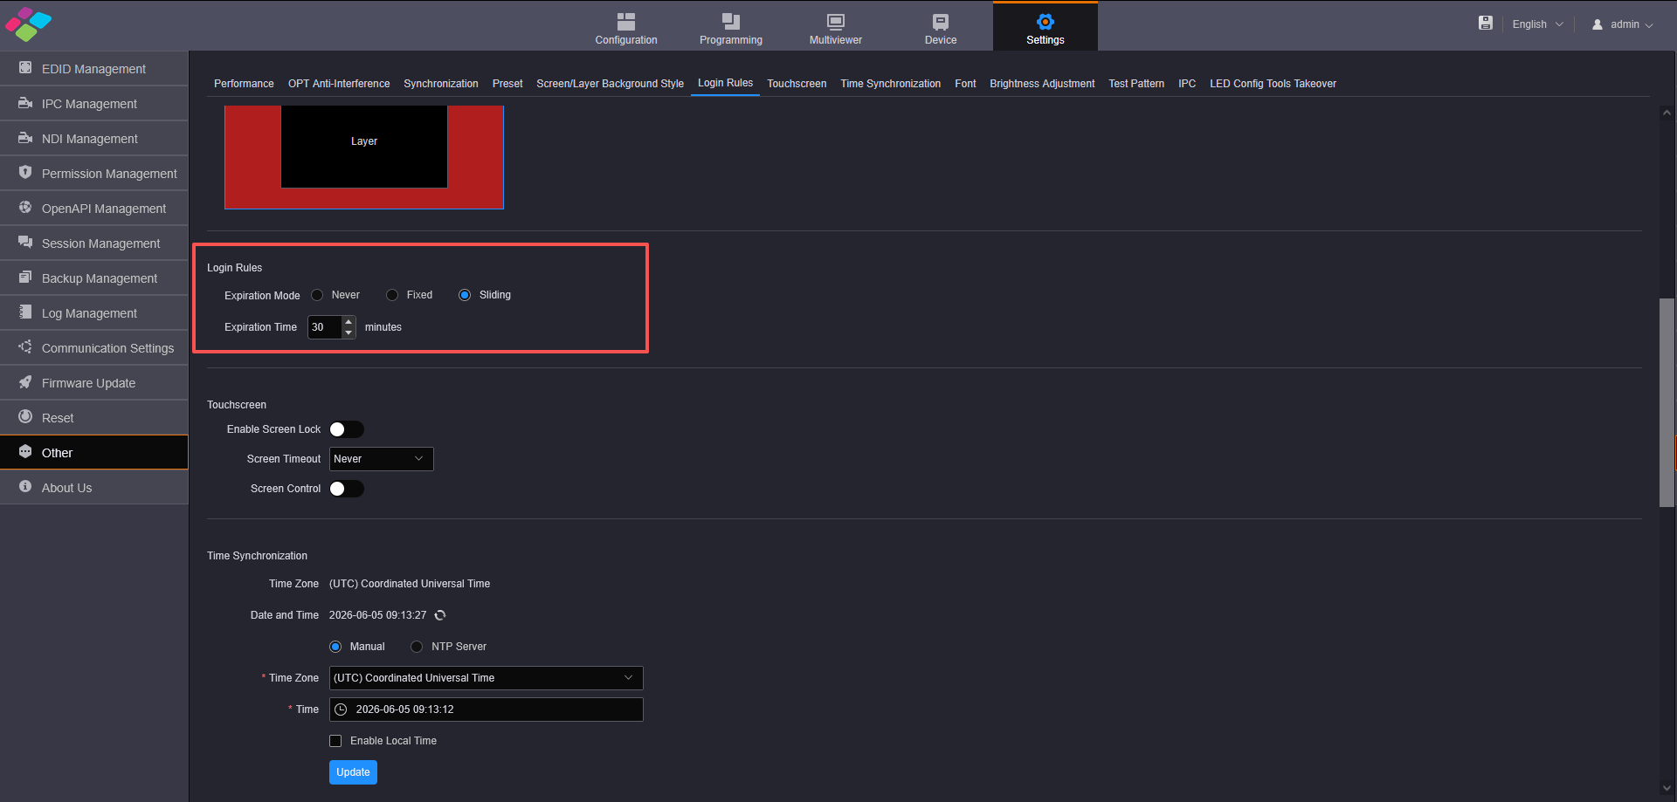1677x802 pixels.
Task: Open the Programming top tab icon
Action: [x=731, y=22]
